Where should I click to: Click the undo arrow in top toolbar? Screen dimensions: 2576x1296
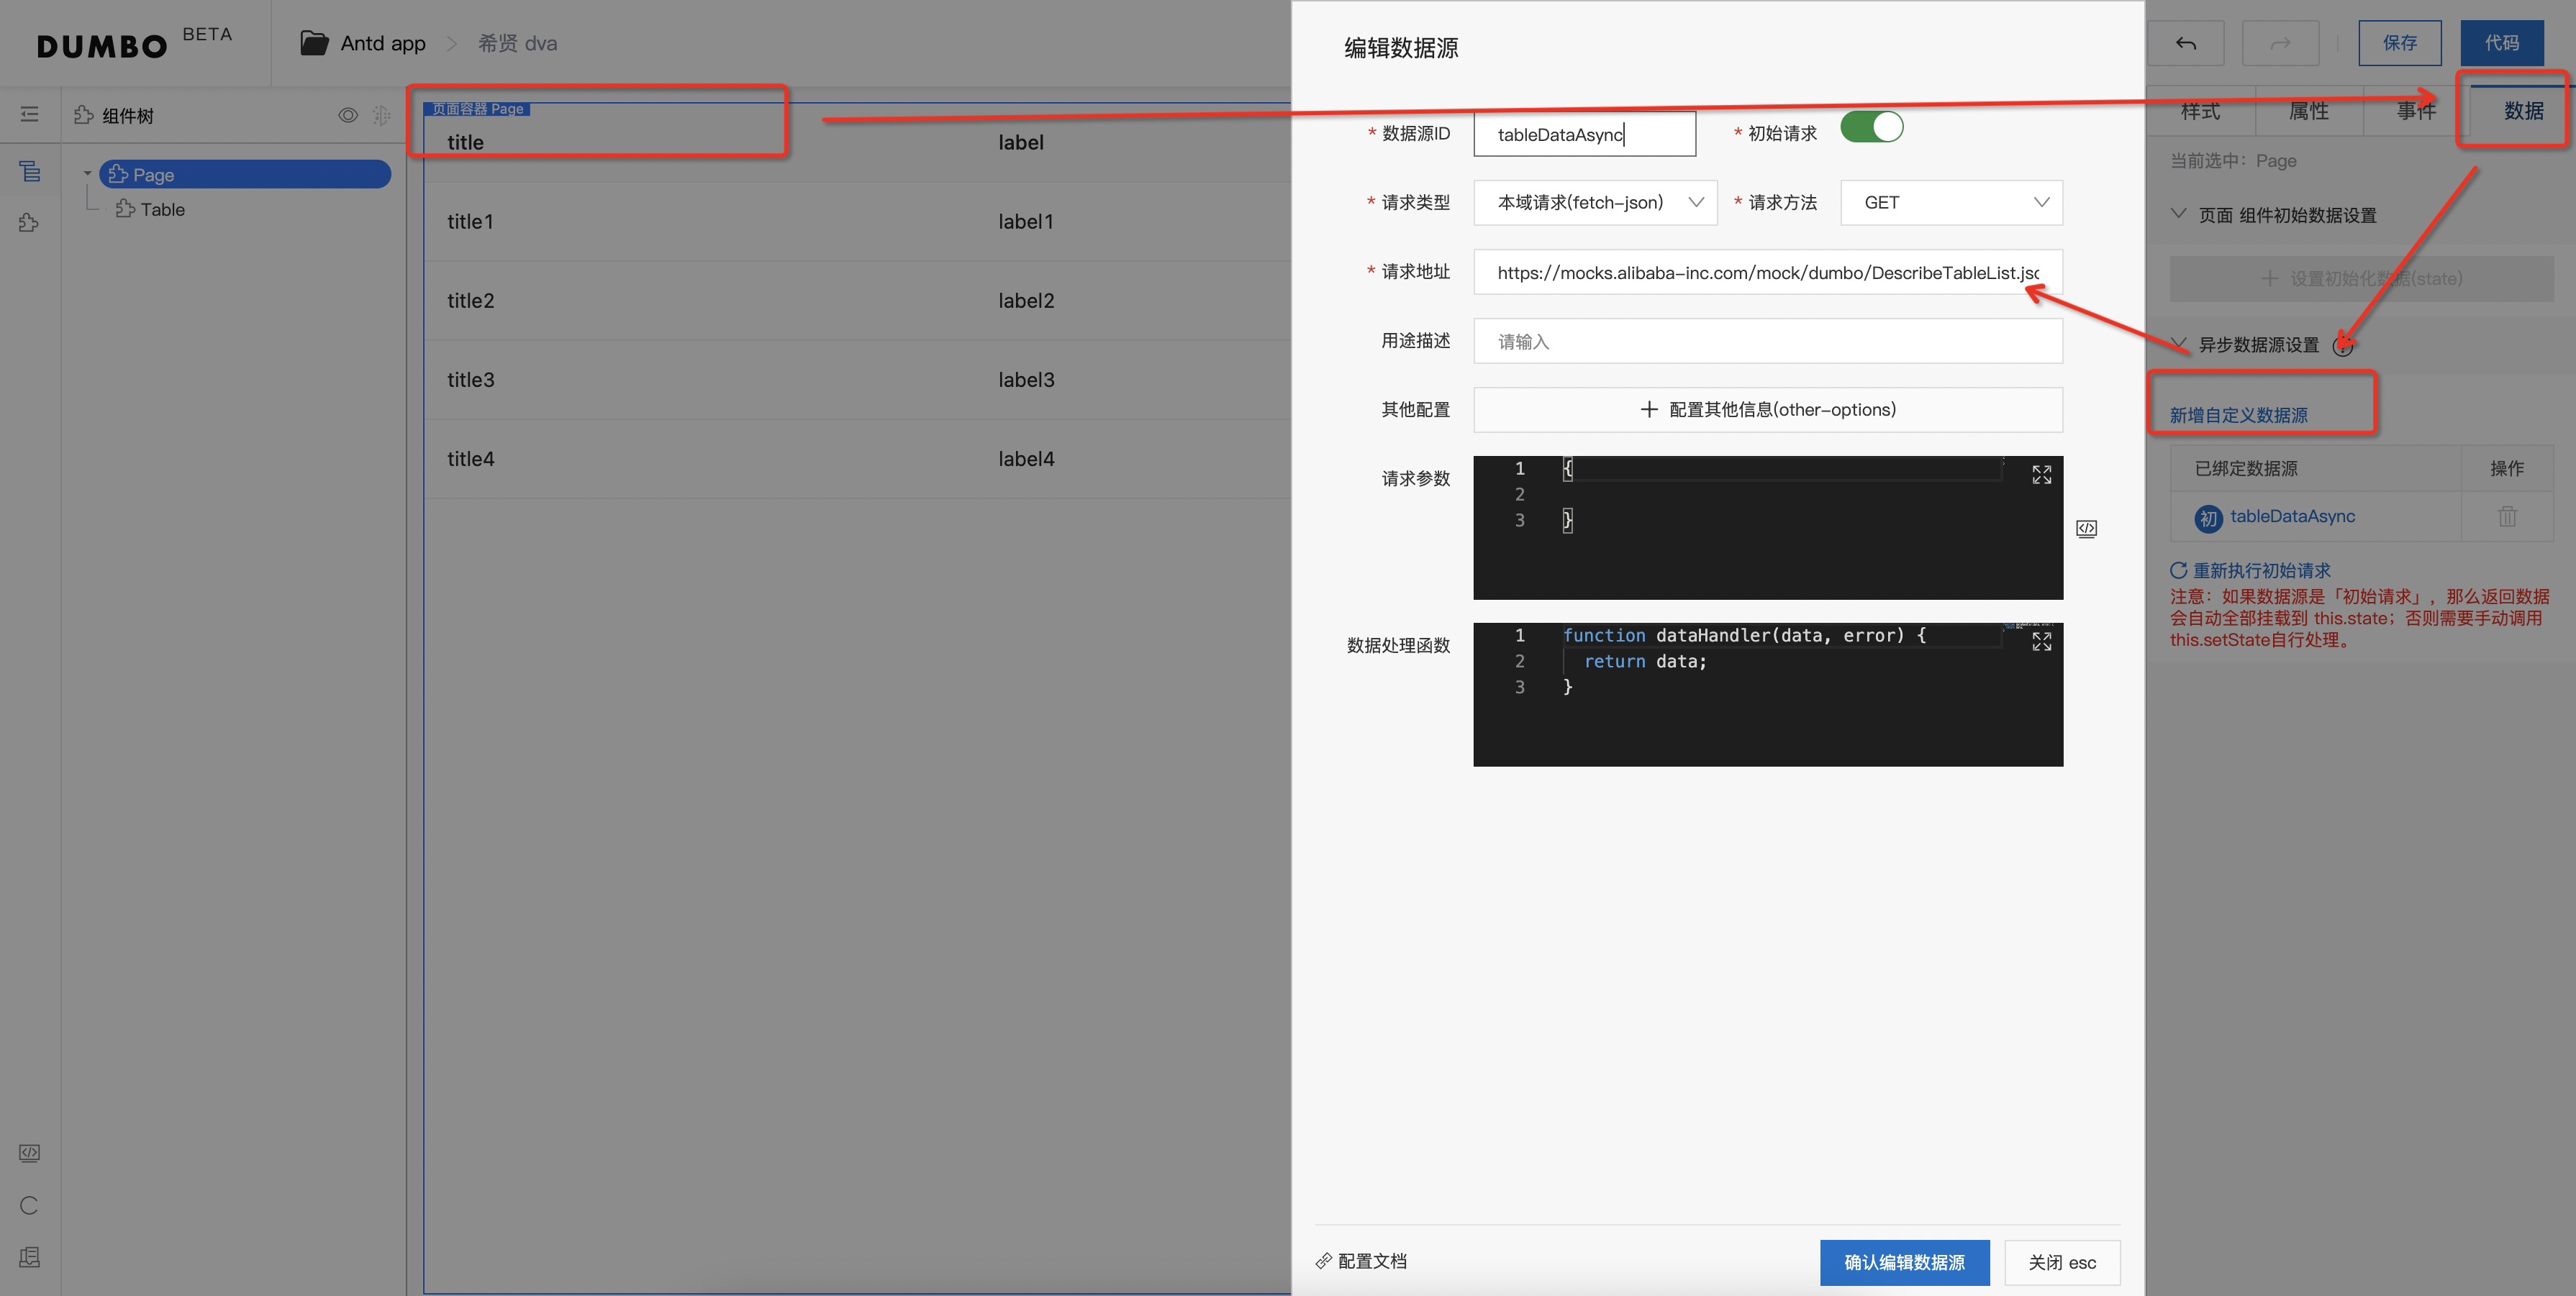2186,43
